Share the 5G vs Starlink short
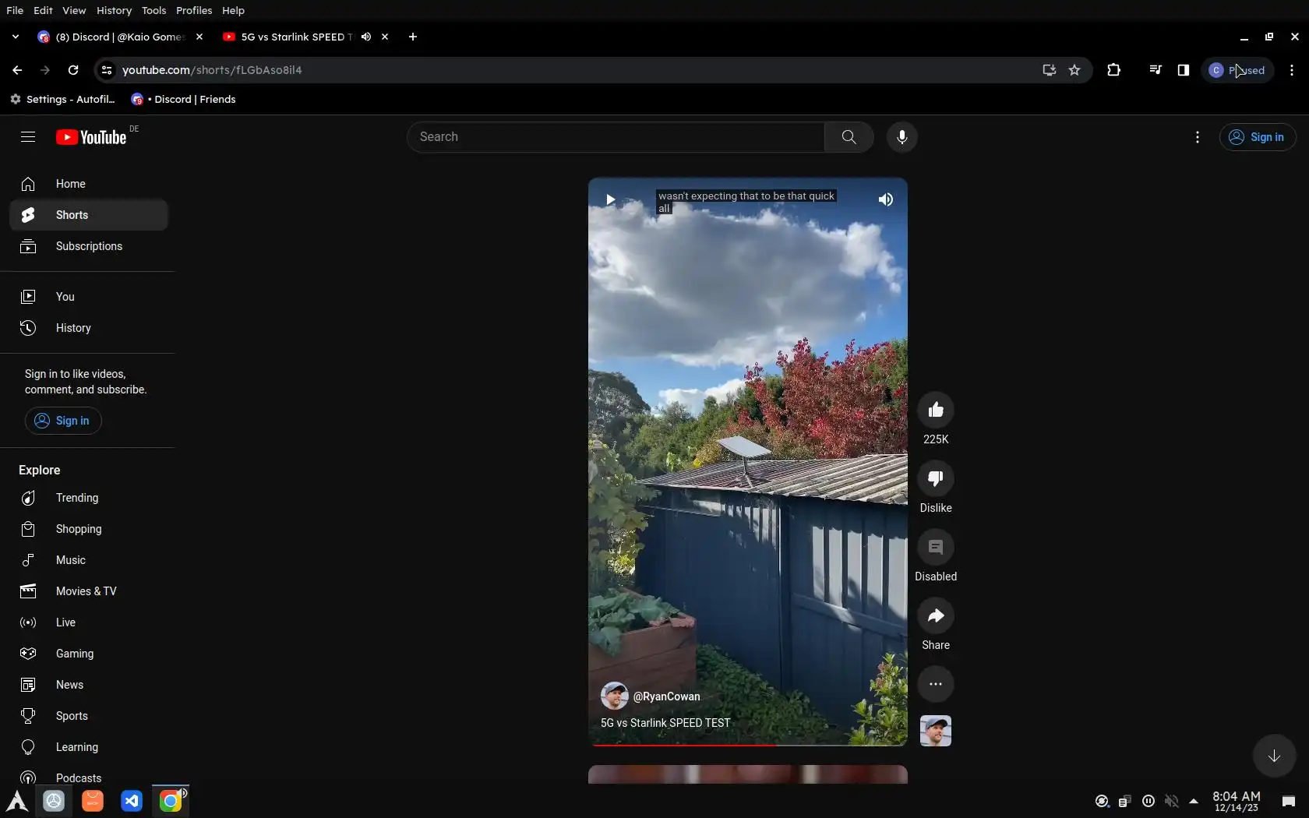This screenshot has width=1309, height=818. [936, 615]
